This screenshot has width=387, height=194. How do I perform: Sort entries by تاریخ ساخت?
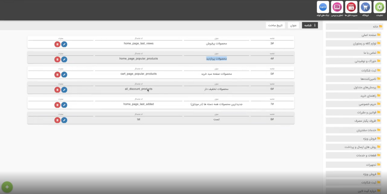coord(275,25)
